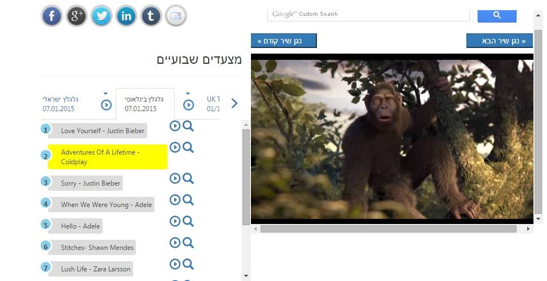Select the גלגלץ ישראלי chart tab
Screen dimensions: 547x281
60,104
